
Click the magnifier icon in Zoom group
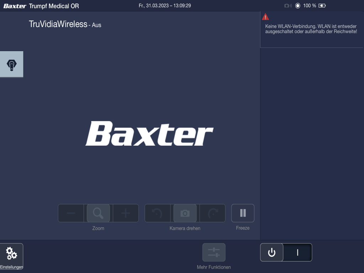point(98,213)
